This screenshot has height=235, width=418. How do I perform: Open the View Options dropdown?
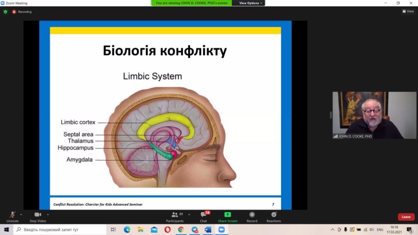[x=251, y=3]
